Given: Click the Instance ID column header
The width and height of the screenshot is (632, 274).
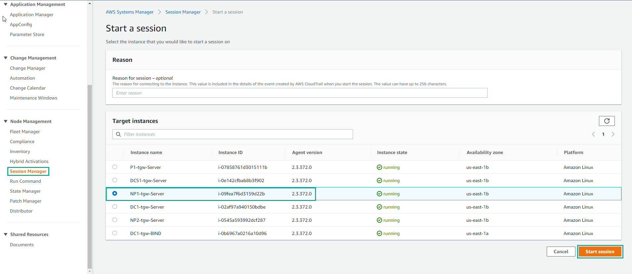Looking at the screenshot, I should [230, 152].
